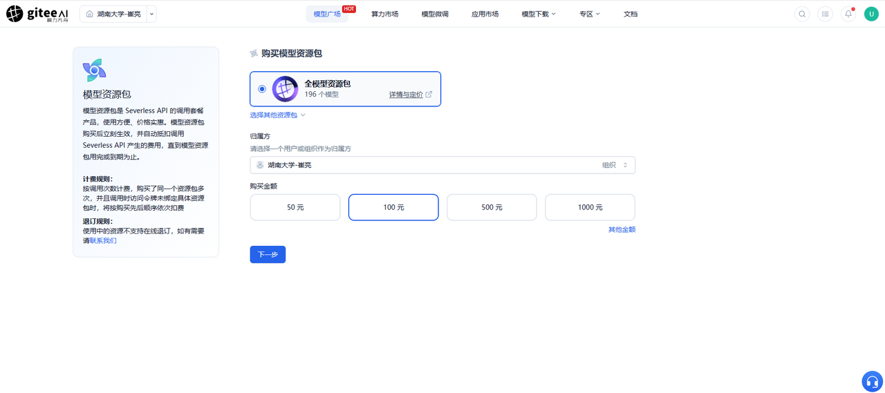The width and height of the screenshot is (885, 393).
Task: Click the model resource pack pinwheel icon
Action: coord(95,70)
